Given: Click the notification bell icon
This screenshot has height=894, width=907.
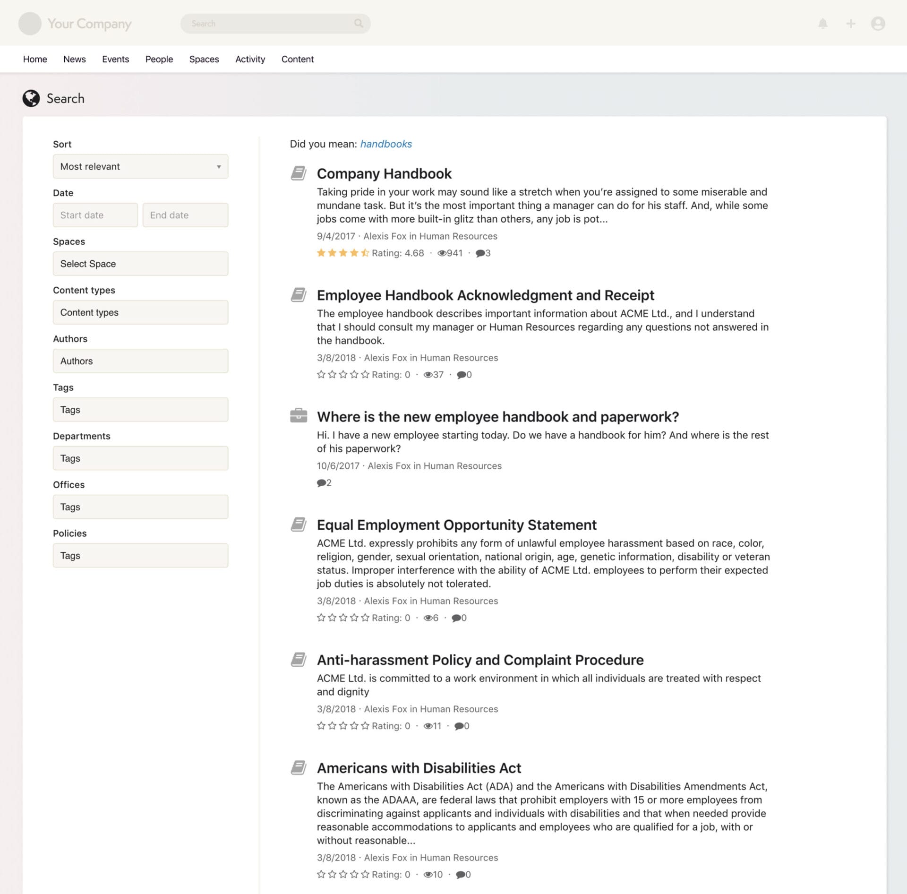Looking at the screenshot, I should (x=823, y=23).
